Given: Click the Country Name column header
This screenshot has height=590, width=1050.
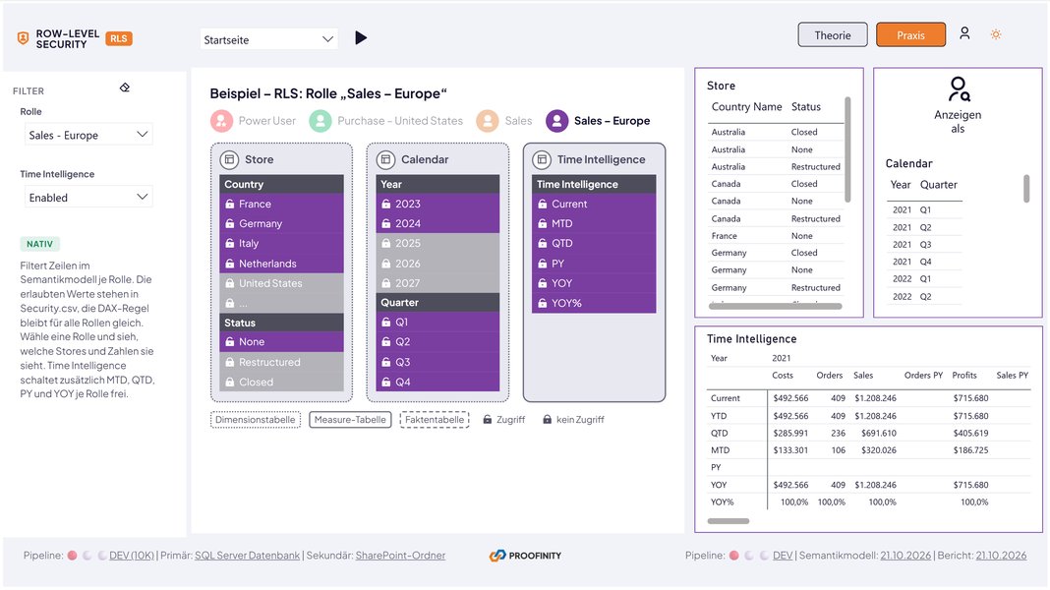Looking at the screenshot, I should click(x=746, y=107).
